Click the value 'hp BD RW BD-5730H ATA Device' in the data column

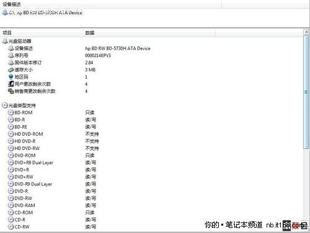click(x=118, y=48)
